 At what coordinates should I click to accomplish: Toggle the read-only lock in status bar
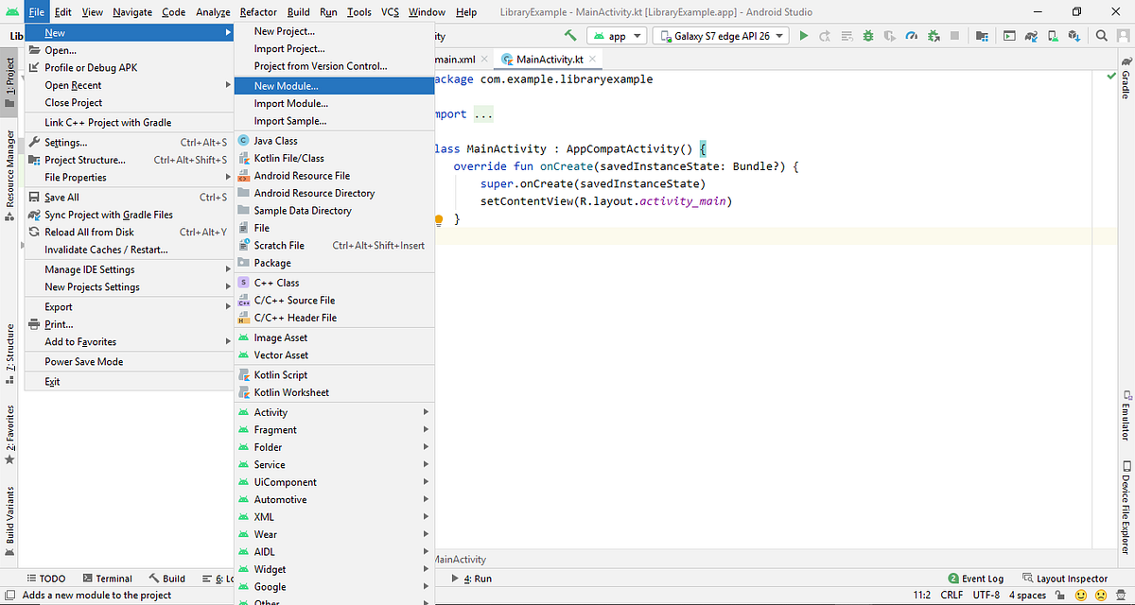(1059, 595)
